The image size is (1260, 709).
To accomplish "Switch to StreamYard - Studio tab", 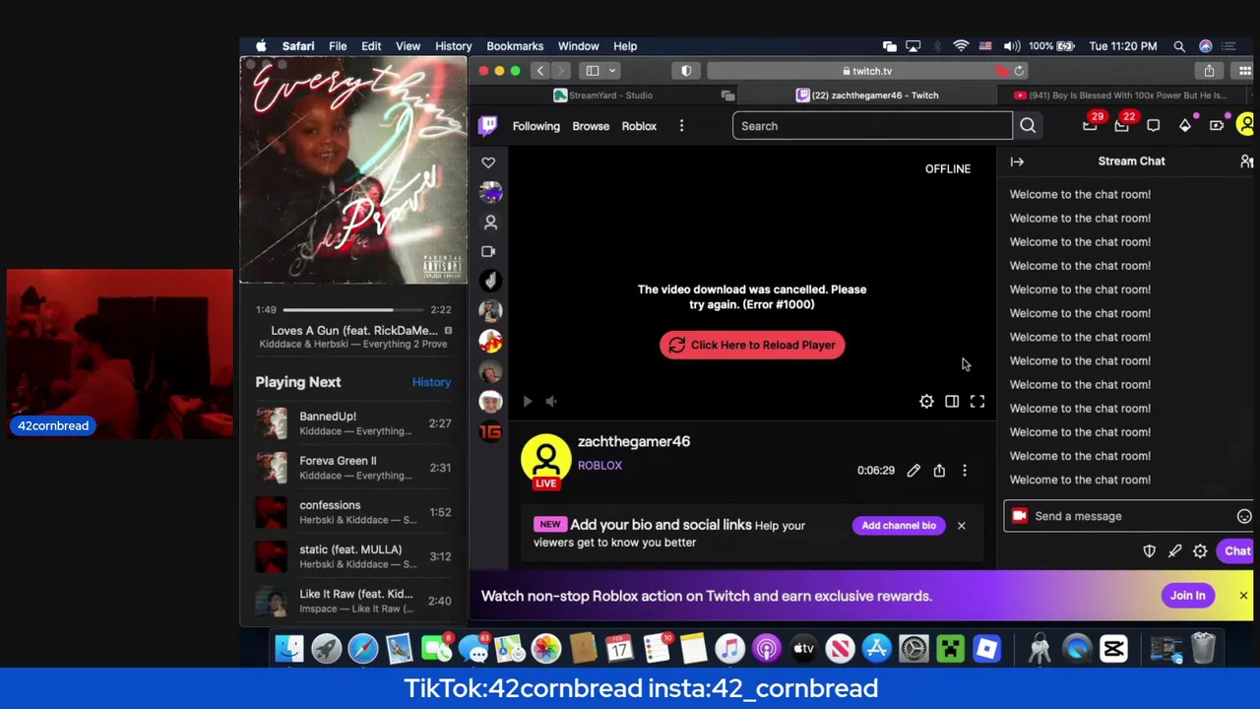I will (603, 96).
